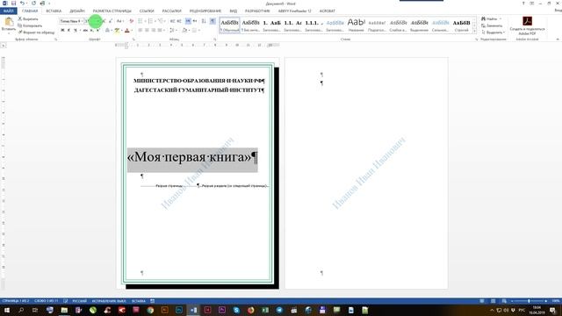Apply Обычный (Normal) style

(229, 25)
